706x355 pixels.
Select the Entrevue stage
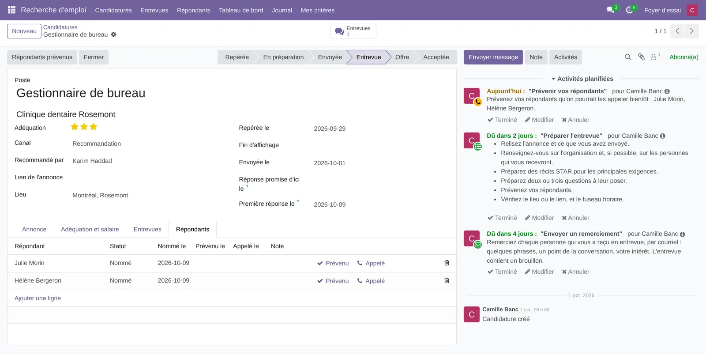click(368, 57)
